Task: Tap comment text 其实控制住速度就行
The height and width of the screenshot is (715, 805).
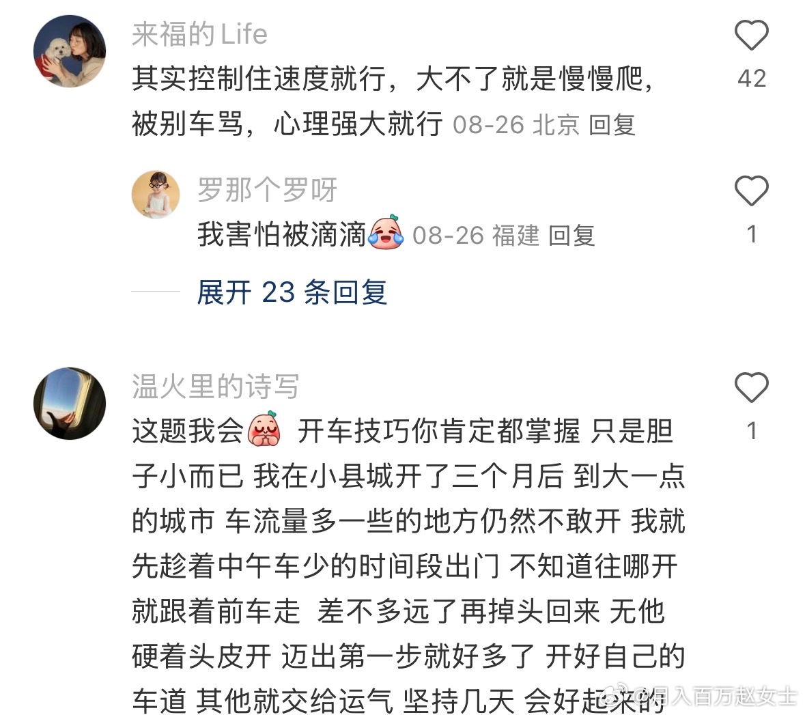Action: coord(259,79)
